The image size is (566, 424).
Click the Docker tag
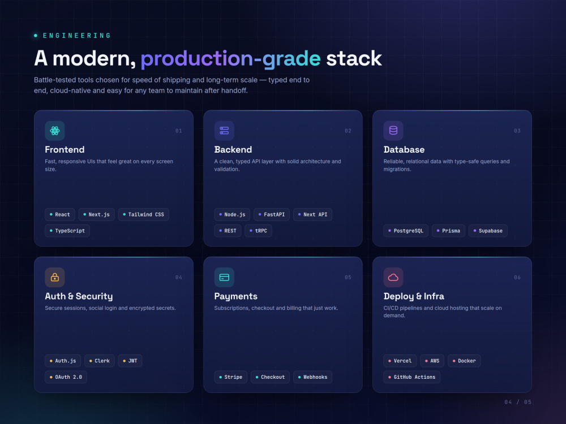coord(464,361)
